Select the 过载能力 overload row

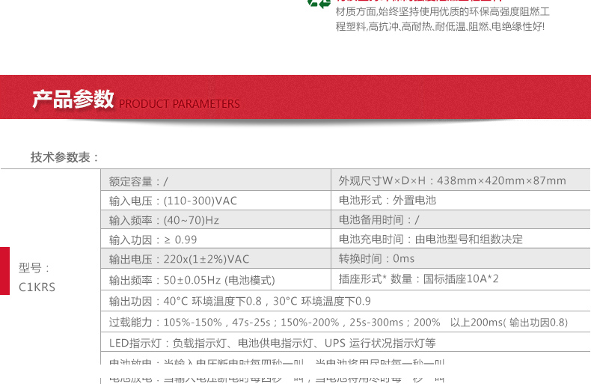[346, 322]
